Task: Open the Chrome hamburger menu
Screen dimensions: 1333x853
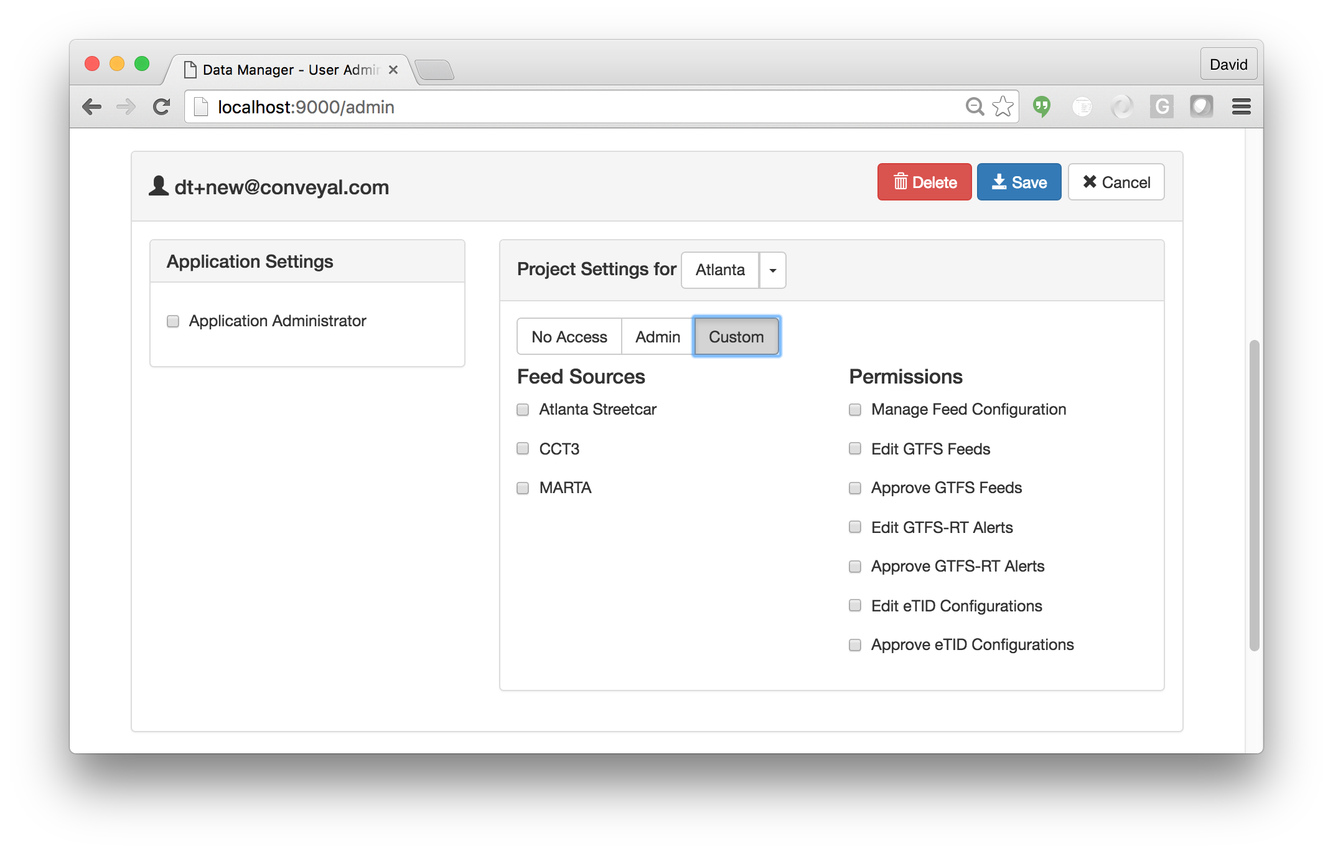Action: (x=1241, y=107)
